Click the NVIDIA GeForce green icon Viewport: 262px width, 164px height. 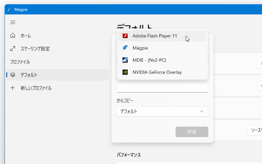point(125,72)
